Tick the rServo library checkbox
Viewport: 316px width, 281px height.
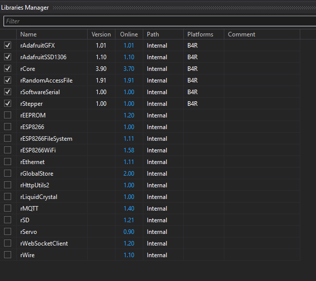[8, 232]
